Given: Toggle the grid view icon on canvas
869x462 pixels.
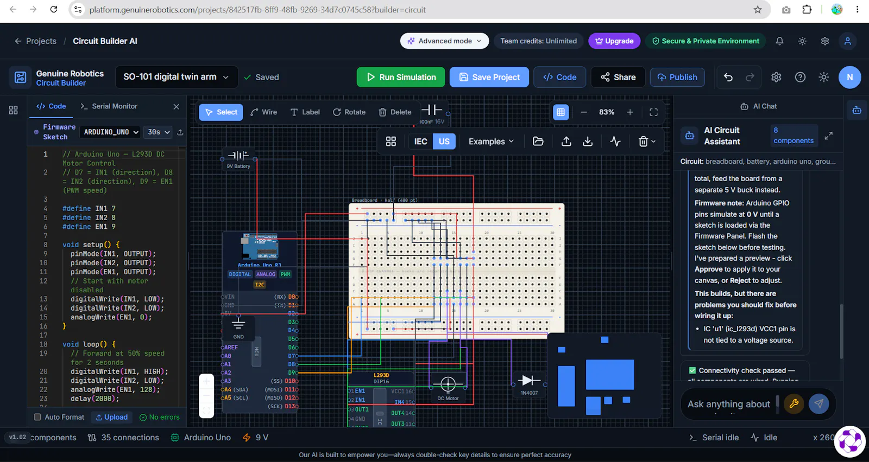Looking at the screenshot, I should tap(561, 112).
